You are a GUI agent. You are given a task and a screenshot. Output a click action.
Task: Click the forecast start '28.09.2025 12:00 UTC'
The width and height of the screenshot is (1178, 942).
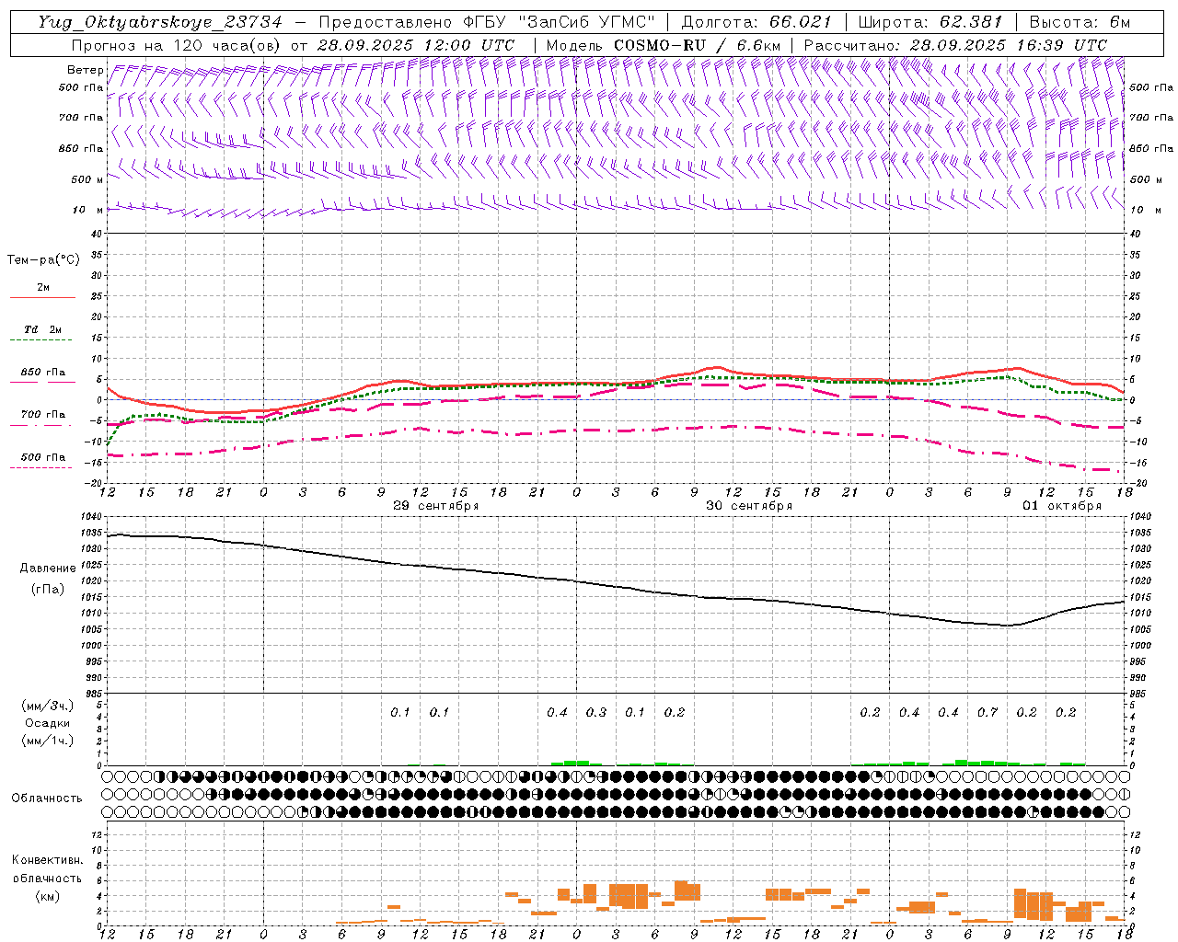coord(415,45)
